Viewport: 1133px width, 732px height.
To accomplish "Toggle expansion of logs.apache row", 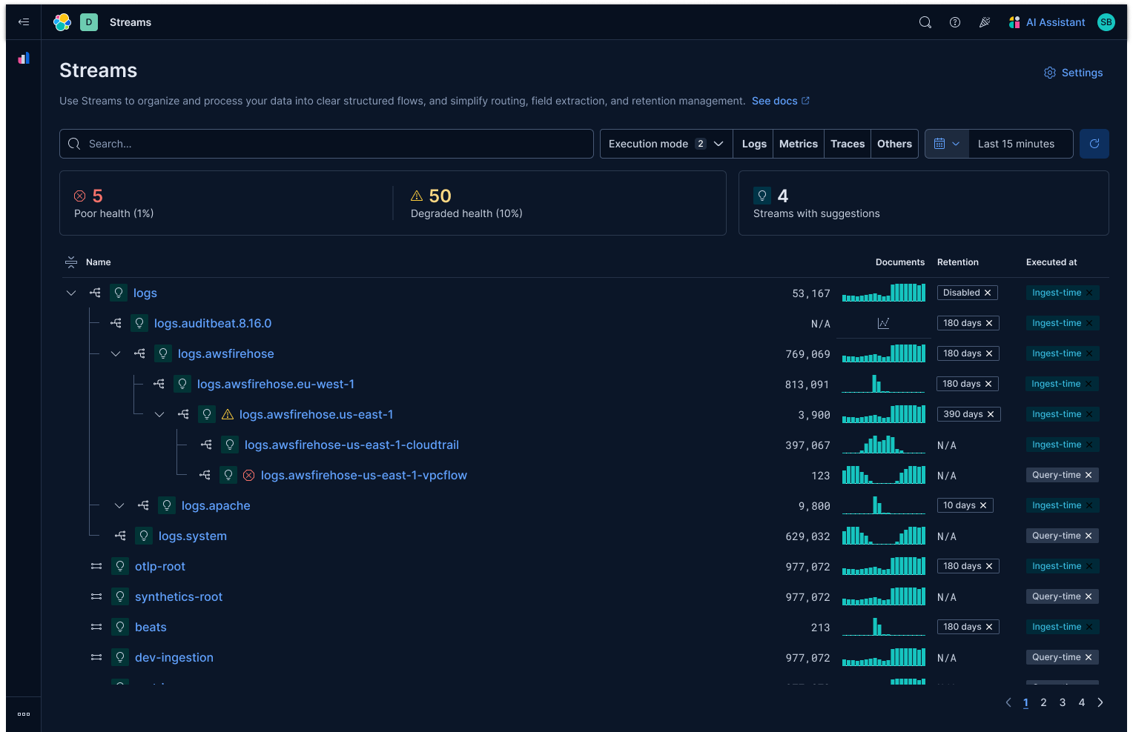I will [x=119, y=505].
